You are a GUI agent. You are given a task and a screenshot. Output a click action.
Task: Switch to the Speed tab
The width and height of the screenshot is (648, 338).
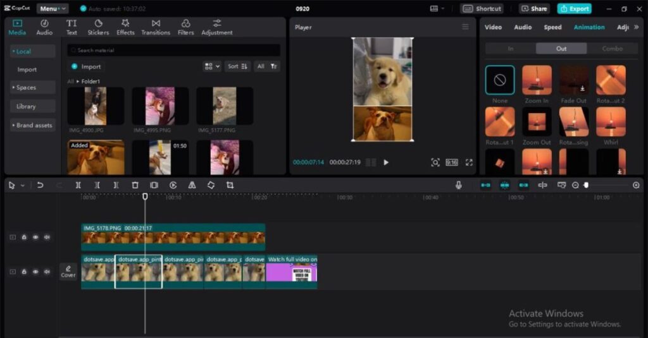pos(552,27)
